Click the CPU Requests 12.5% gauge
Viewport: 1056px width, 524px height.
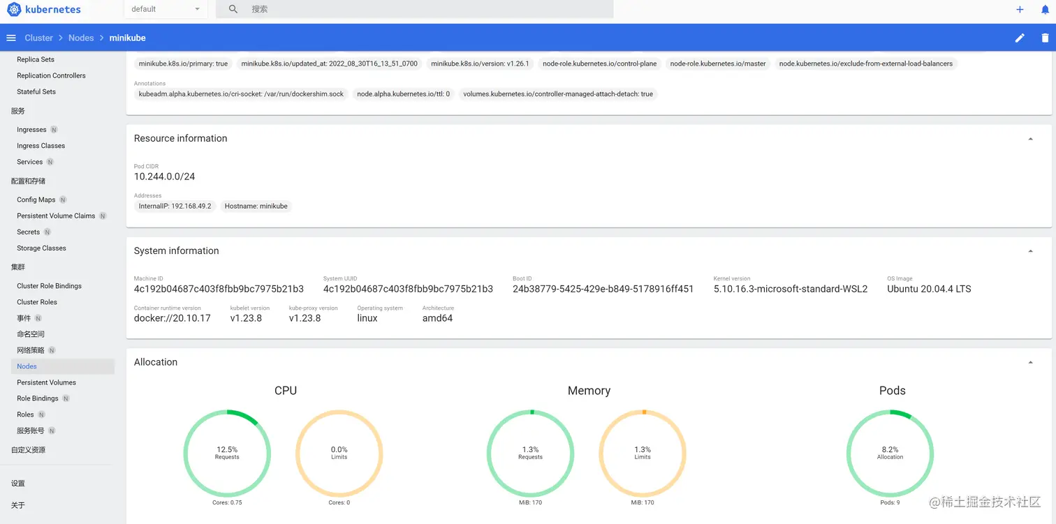(x=227, y=453)
